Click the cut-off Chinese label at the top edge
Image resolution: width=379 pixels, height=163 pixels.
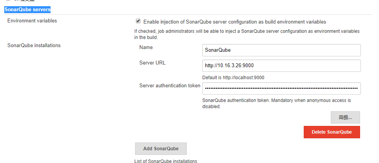coord(24,0)
